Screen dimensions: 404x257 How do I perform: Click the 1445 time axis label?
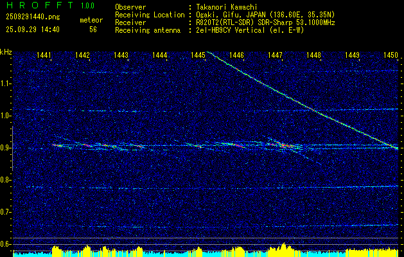198,55
